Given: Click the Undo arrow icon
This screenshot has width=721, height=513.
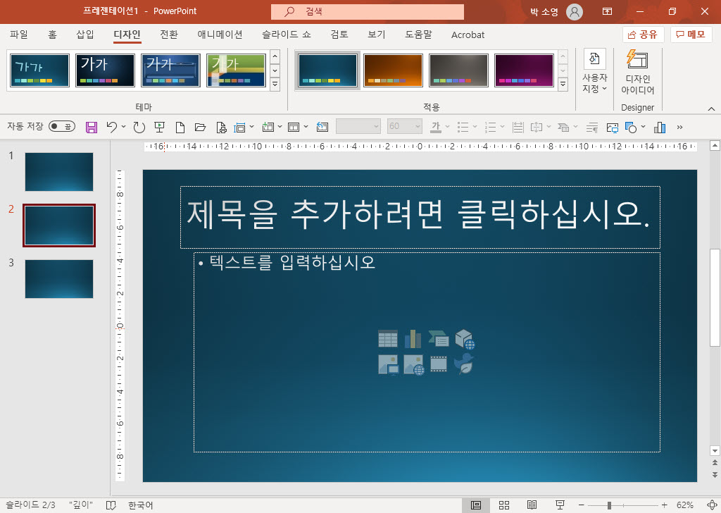Looking at the screenshot, I should click(x=111, y=127).
